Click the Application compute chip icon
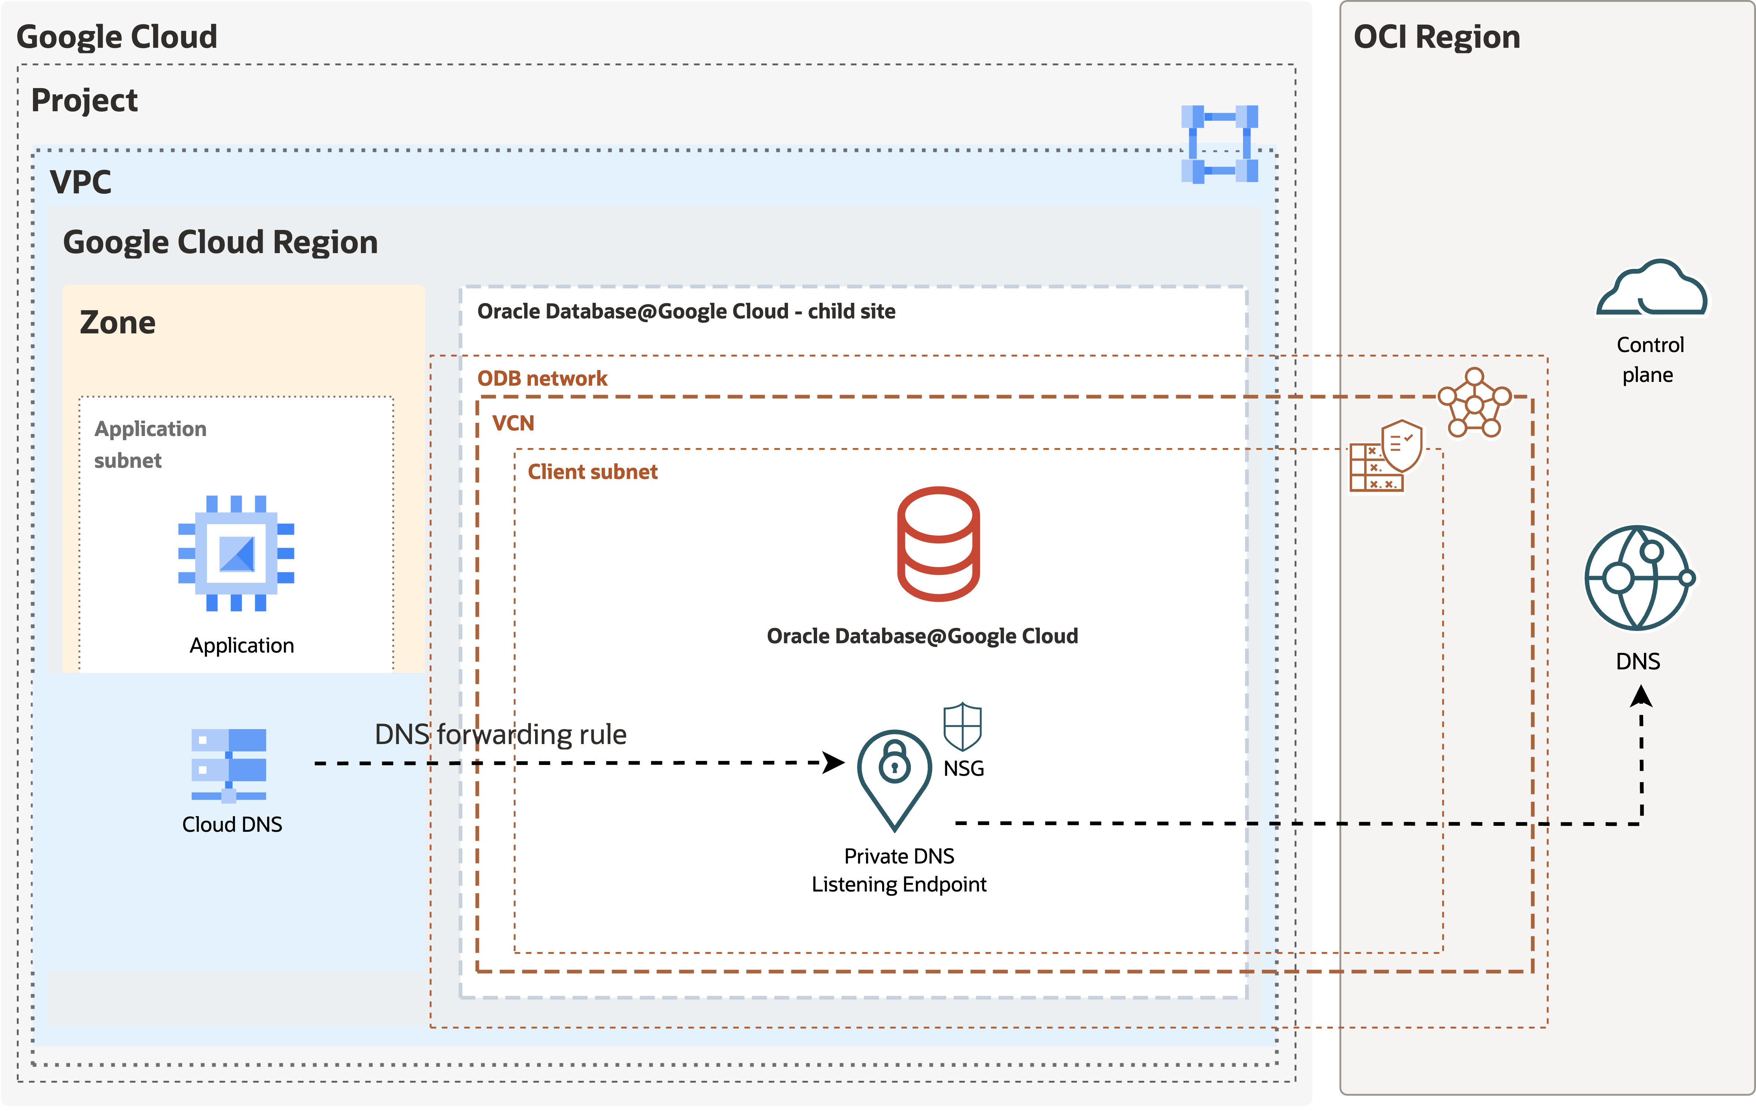 (x=236, y=553)
